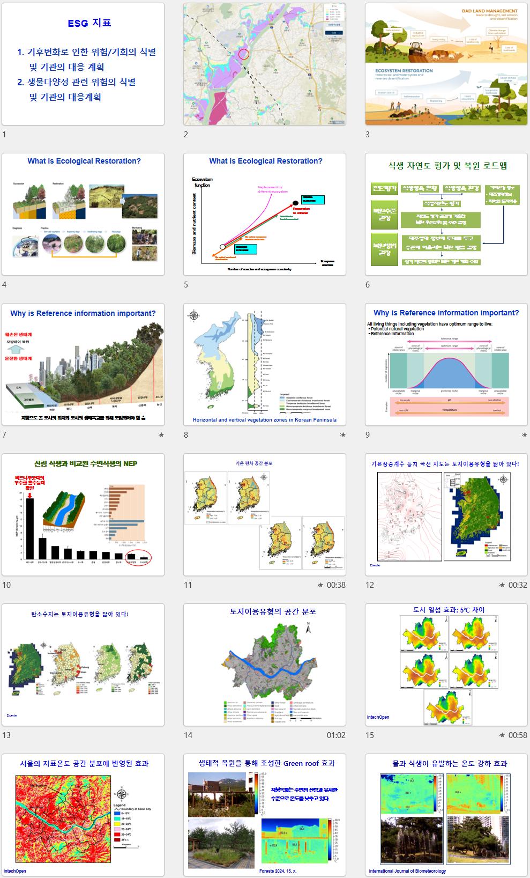Select the 물과 식생이 유발하는 온도 강하 효과 slide

(446, 815)
